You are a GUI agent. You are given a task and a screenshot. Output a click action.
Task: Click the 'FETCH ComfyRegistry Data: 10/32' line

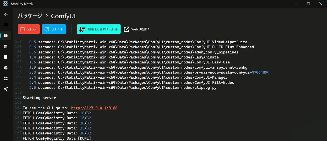[57, 113]
